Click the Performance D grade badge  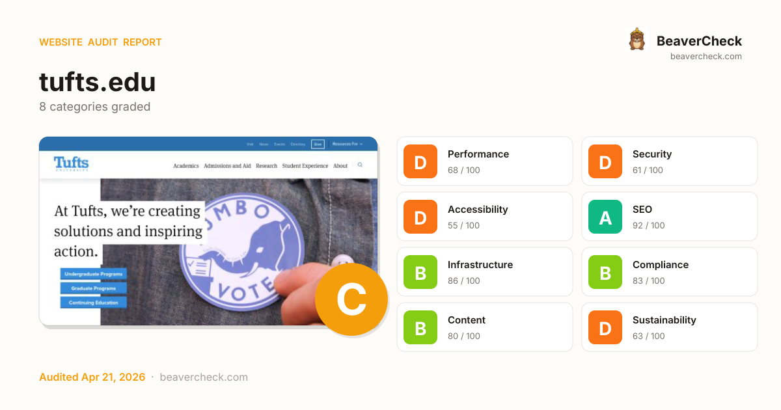[x=420, y=161]
